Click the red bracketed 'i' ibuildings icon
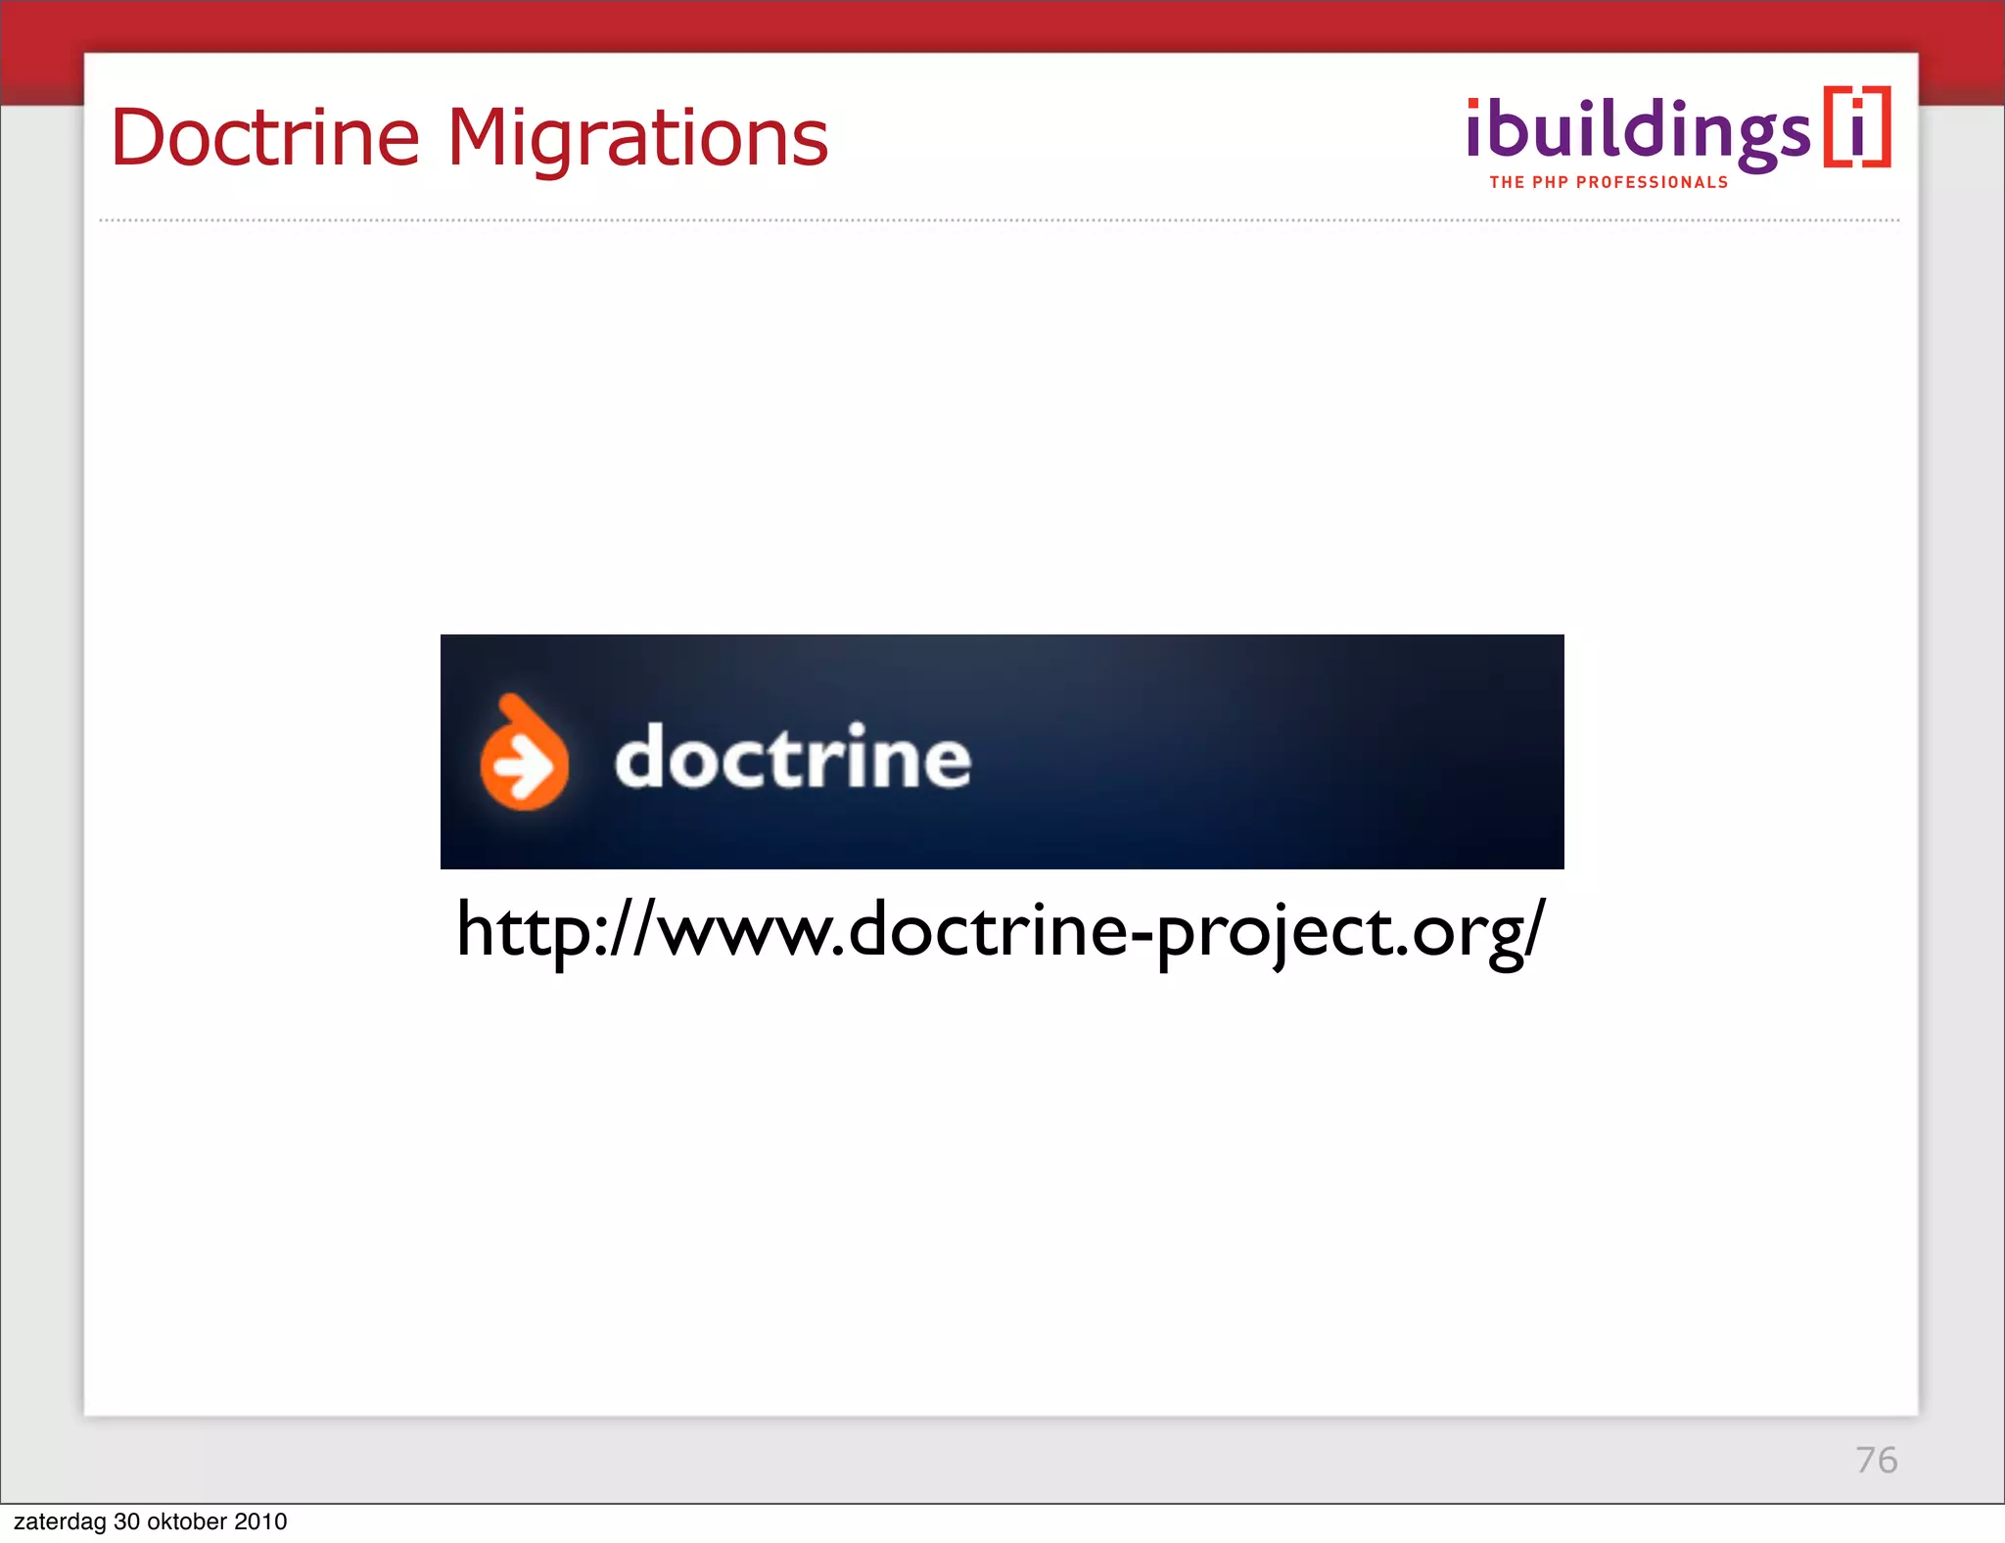Screen dimensions: 2005x1543 point(1857,128)
